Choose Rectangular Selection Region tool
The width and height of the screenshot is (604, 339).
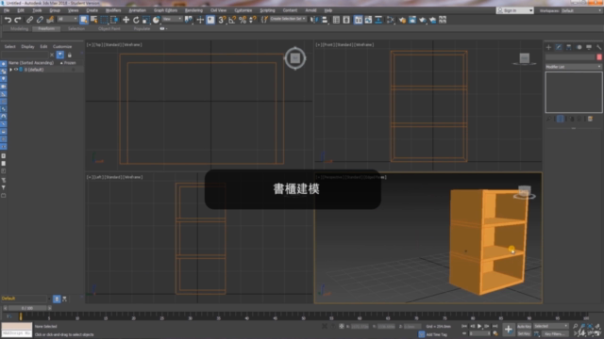click(104, 20)
